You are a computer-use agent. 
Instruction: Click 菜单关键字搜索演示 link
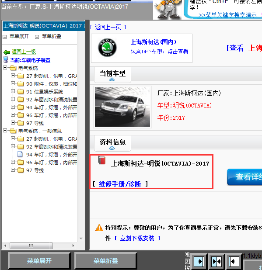pos(227,15)
